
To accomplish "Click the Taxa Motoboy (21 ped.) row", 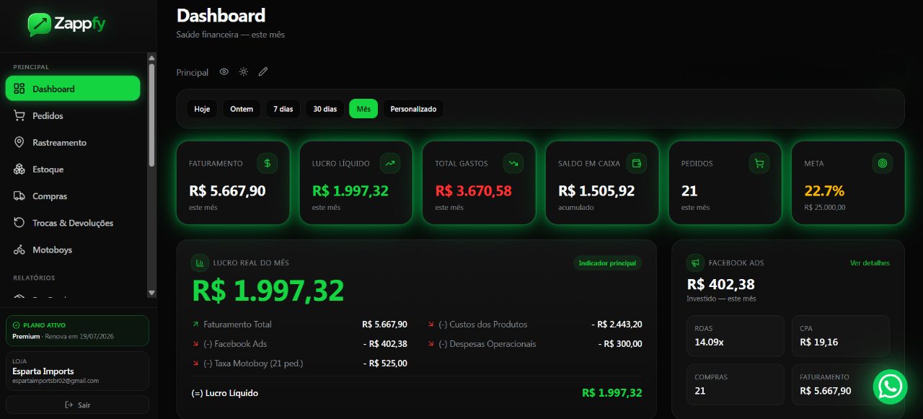I will [x=300, y=363].
